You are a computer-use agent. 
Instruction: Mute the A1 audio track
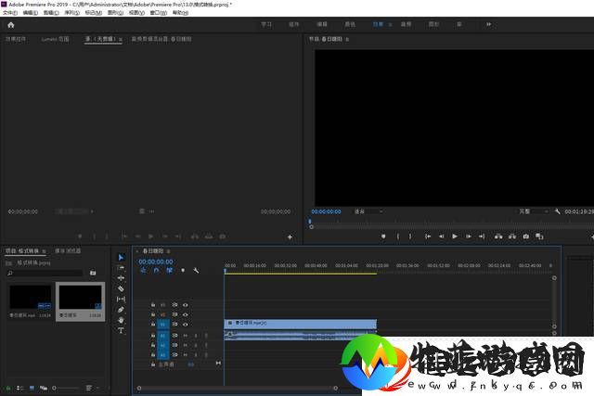[186, 336]
